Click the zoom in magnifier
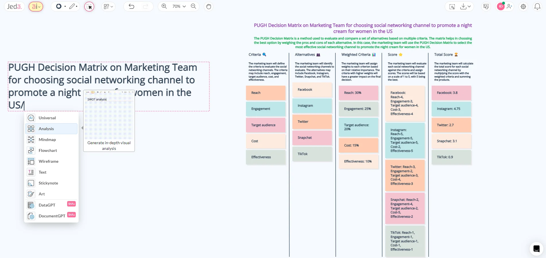Image resolution: width=546 pixels, height=258 pixels. click(164, 6)
